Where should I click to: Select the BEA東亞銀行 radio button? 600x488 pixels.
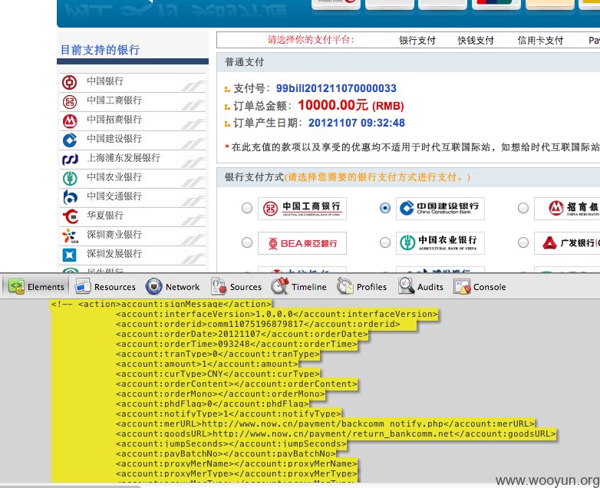pos(247,242)
